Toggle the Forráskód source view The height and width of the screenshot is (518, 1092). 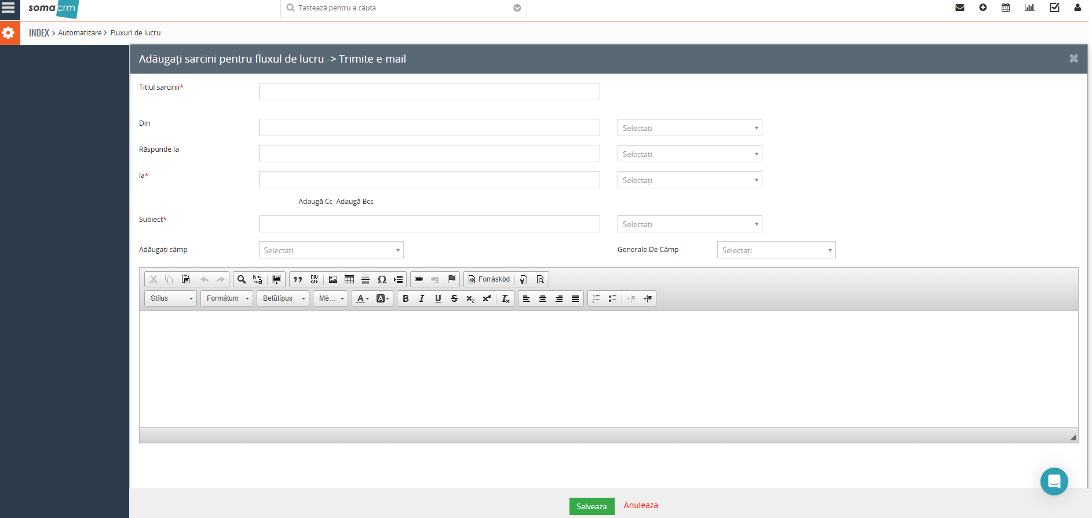coord(489,279)
